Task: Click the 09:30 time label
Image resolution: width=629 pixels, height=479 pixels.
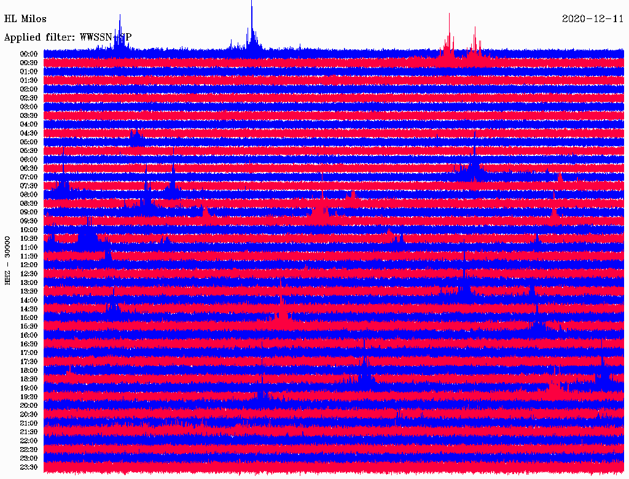Action: coord(29,221)
